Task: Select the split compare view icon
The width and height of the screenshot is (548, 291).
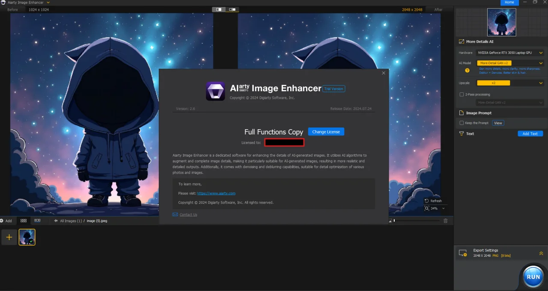Action: (232, 9)
